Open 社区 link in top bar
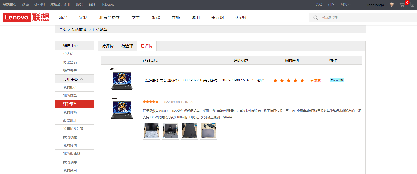Image resolution: width=417 pixels, height=174 pixels. tap(331, 4)
